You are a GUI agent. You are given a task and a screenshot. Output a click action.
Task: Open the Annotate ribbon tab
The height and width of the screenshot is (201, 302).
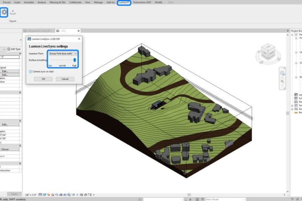(29, 3)
